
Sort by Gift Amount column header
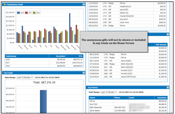pyautogui.click(x=161, y=45)
